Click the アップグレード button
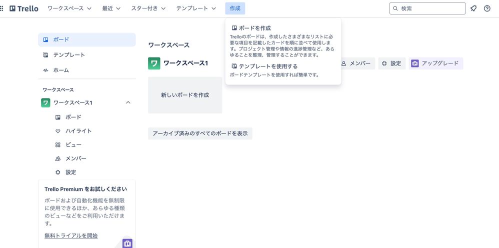The width and height of the screenshot is (499, 248). [435, 63]
